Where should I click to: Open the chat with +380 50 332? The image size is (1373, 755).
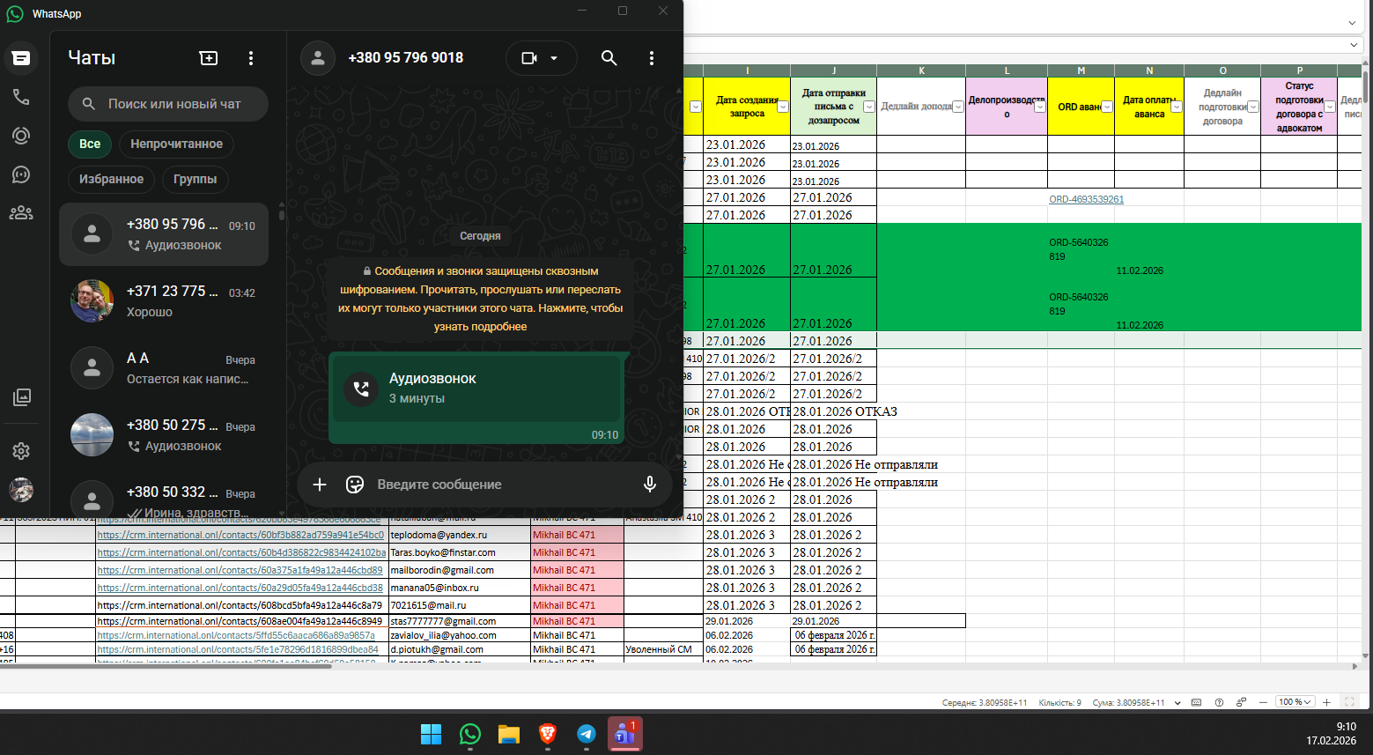point(164,499)
